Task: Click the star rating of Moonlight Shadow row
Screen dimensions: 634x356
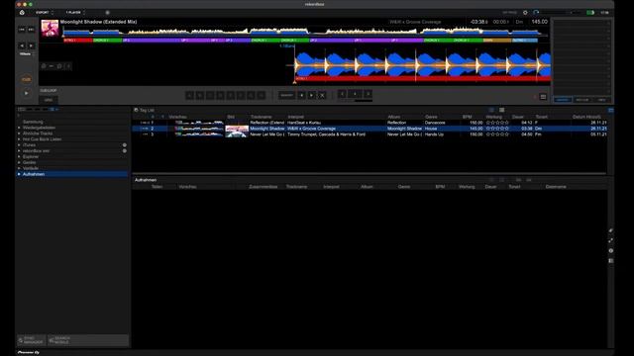Action: 497,129
